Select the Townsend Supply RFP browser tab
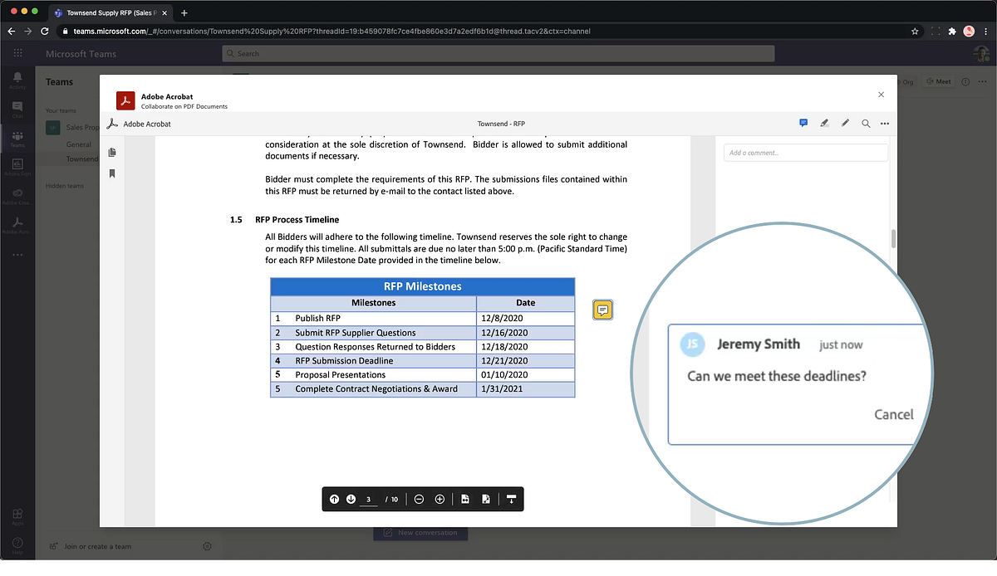This screenshot has height=576, width=997. coord(110,12)
